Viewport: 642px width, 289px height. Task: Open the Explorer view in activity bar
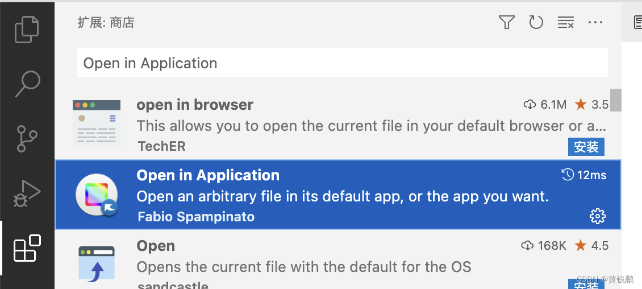pos(27,29)
